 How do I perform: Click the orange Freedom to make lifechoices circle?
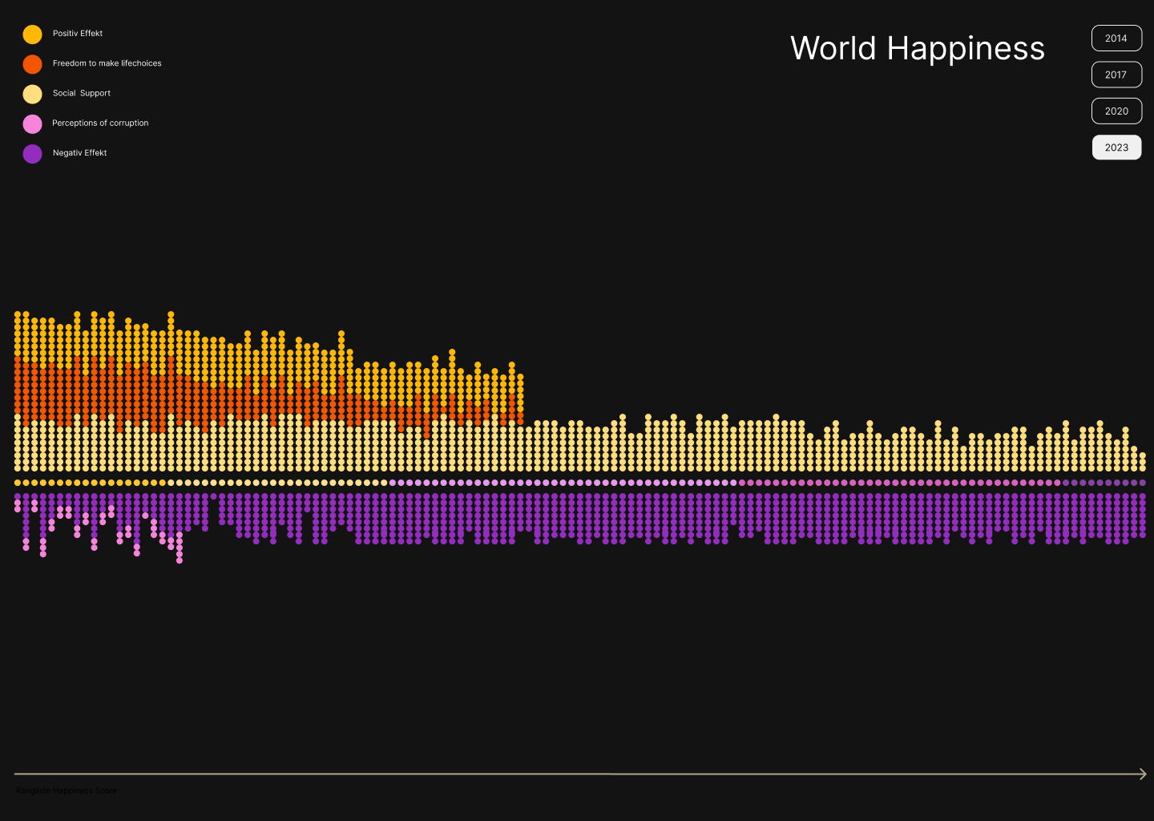(32, 64)
